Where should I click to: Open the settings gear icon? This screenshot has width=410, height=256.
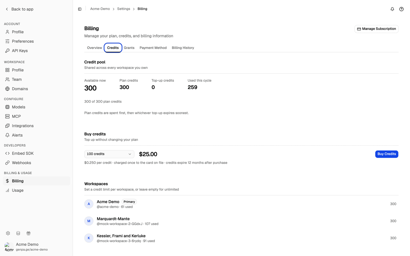click(x=8, y=233)
